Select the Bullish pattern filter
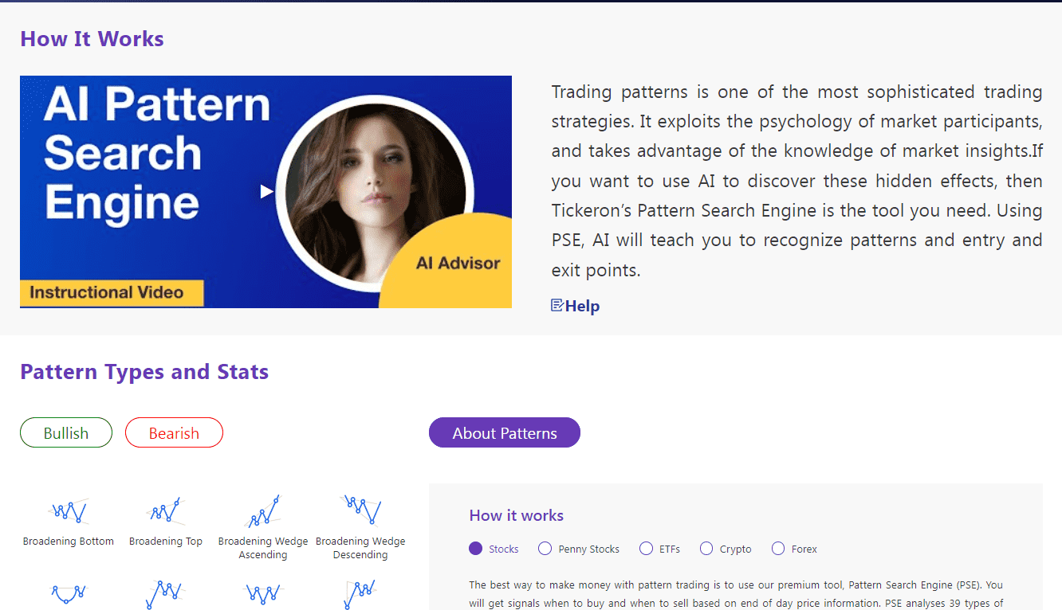Screen dimensions: 1062x610 [66, 432]
